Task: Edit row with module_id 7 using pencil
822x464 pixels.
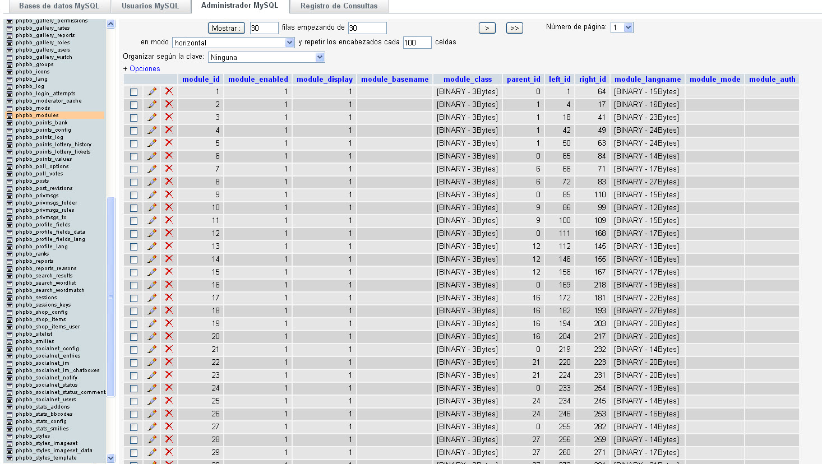Action: [152, 169]
